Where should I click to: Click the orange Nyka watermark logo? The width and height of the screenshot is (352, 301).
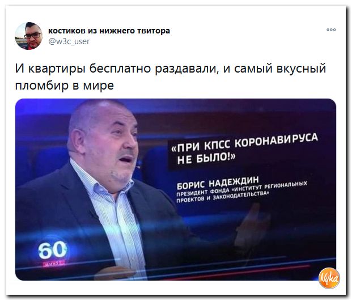[x=329, y=278]
